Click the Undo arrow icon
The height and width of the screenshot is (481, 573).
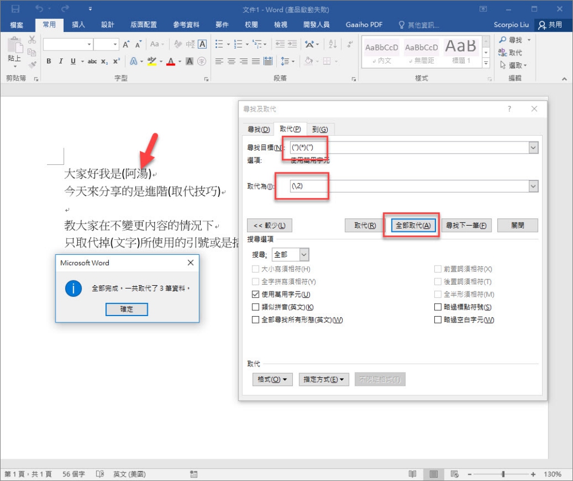39,9
